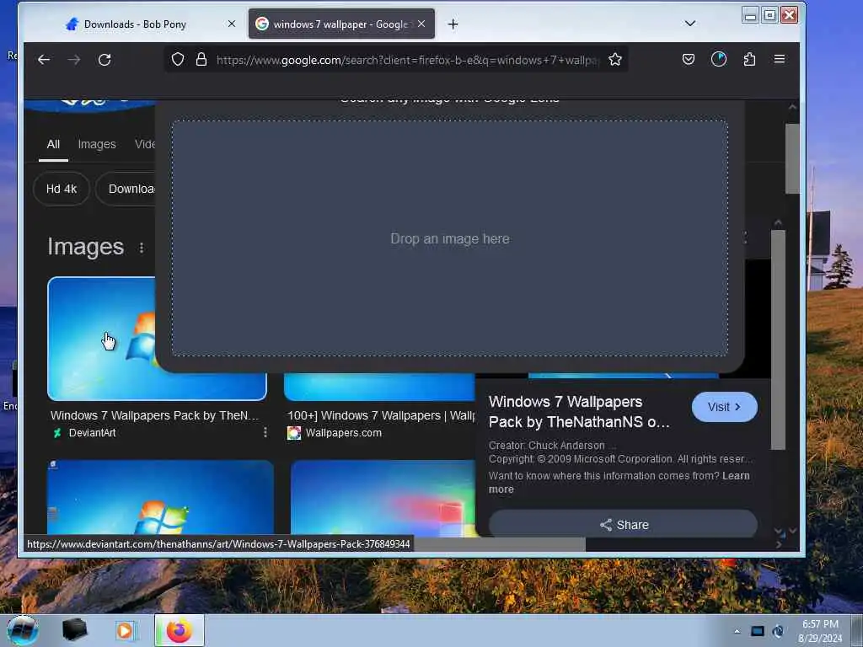Select the Images search tab

tap(97, 144)
